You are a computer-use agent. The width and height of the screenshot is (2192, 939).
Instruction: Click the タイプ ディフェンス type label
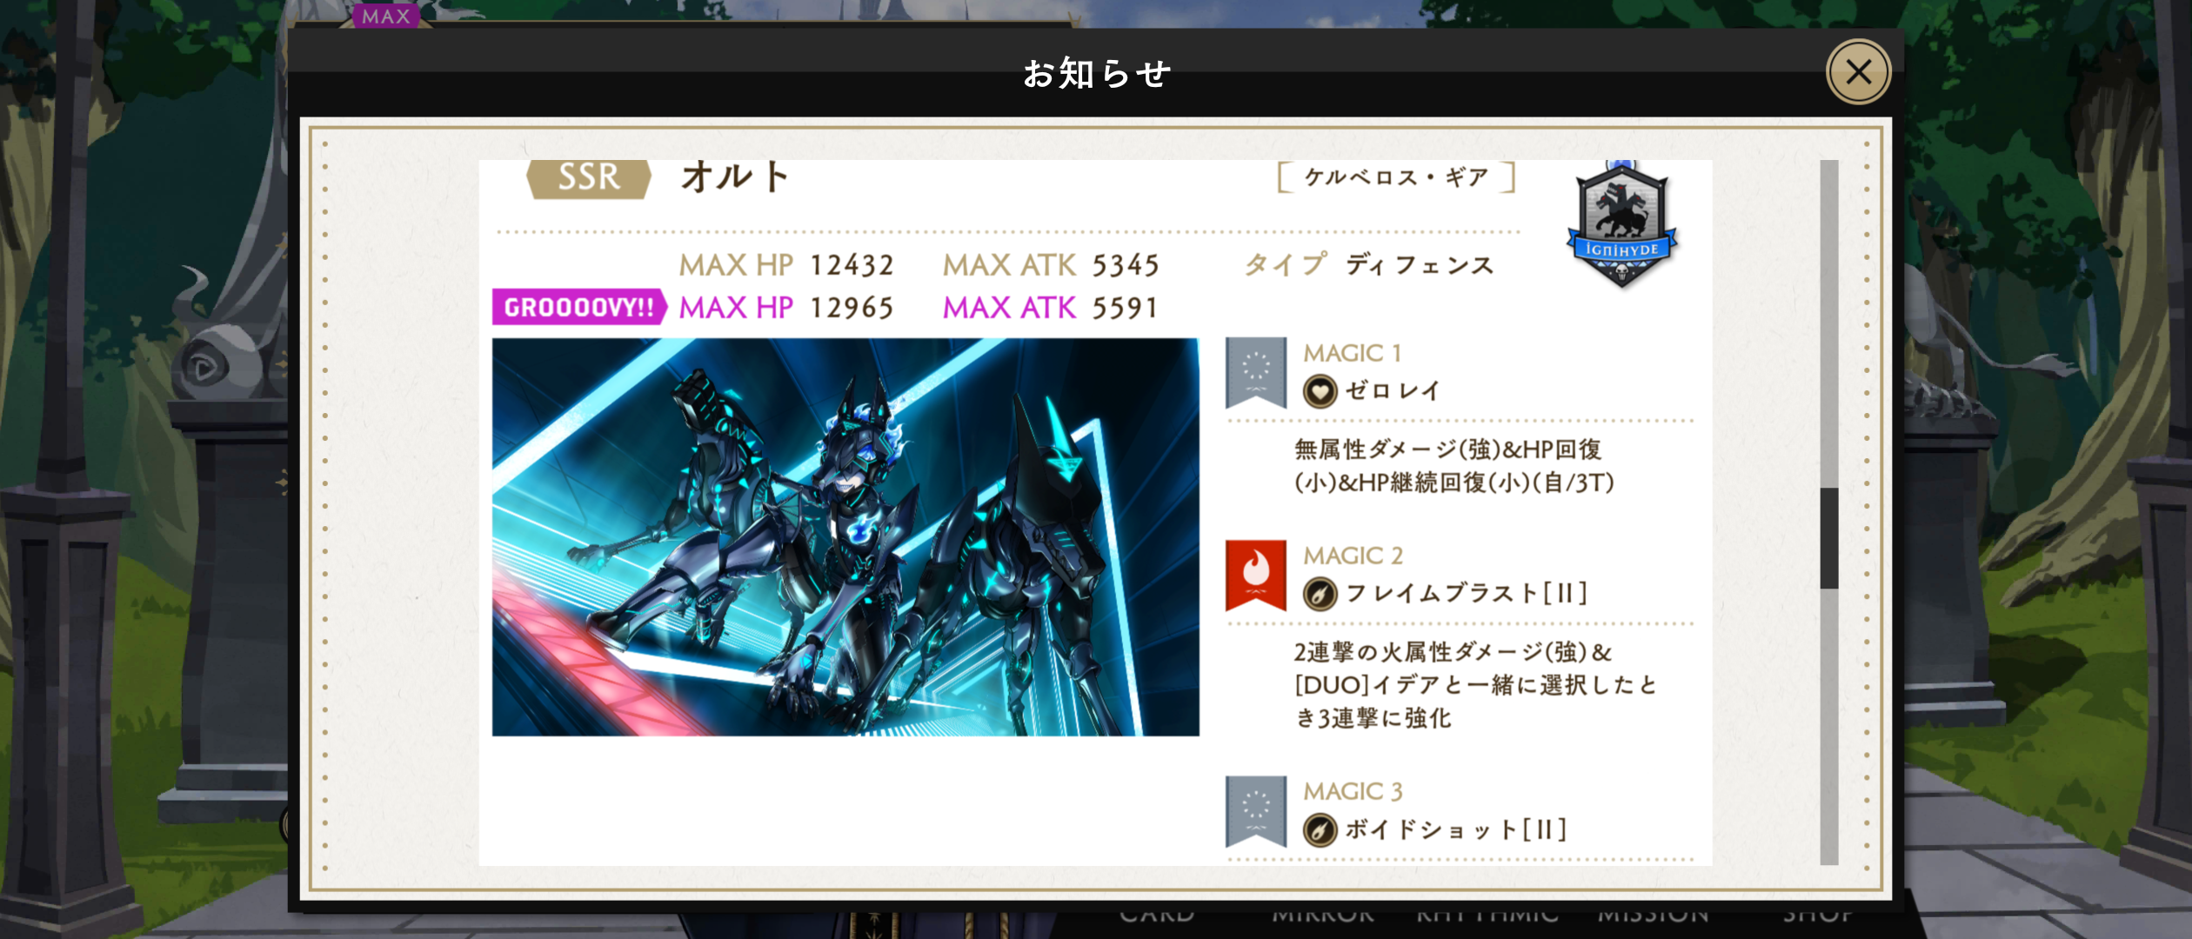1368,264
